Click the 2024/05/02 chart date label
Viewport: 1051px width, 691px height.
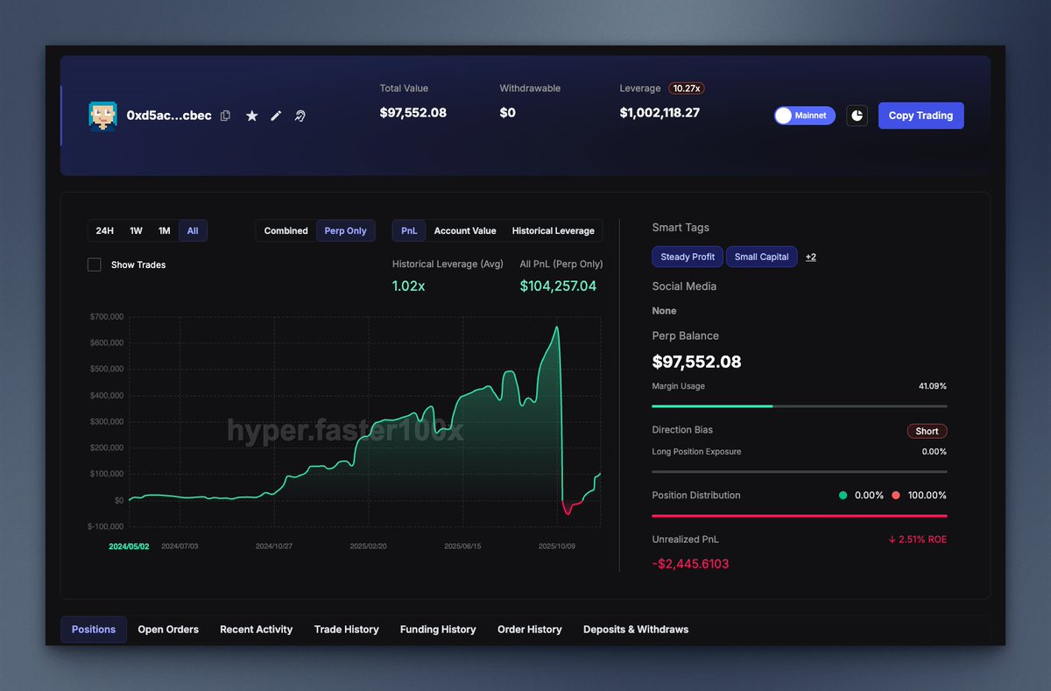click(x=129, y=546)
